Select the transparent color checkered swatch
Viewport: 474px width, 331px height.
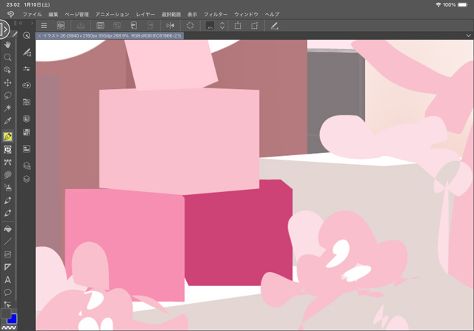8,327
